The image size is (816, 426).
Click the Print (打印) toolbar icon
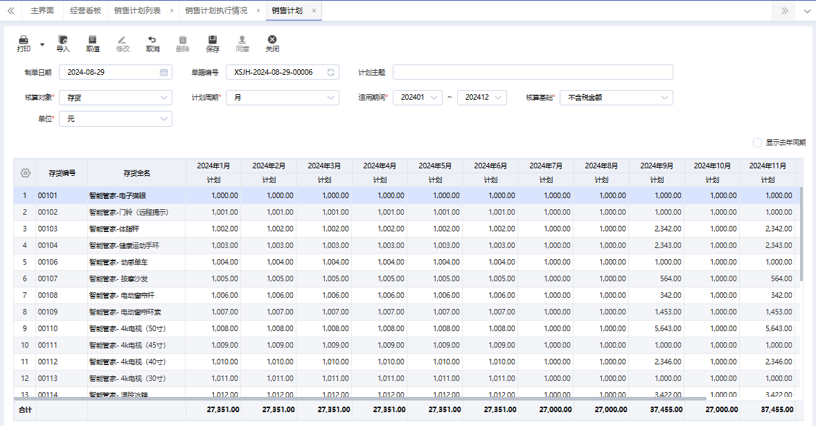24,41
